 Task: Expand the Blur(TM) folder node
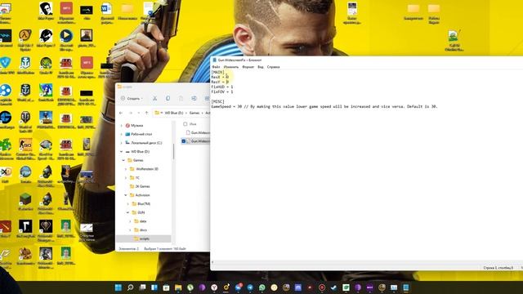127,203
